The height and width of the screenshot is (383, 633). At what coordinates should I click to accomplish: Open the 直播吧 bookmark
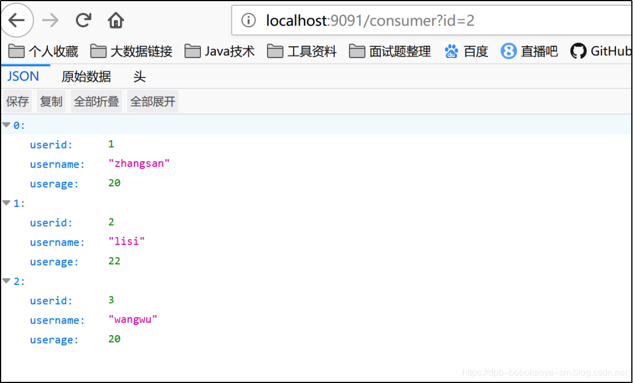click(x=529, y=51)
